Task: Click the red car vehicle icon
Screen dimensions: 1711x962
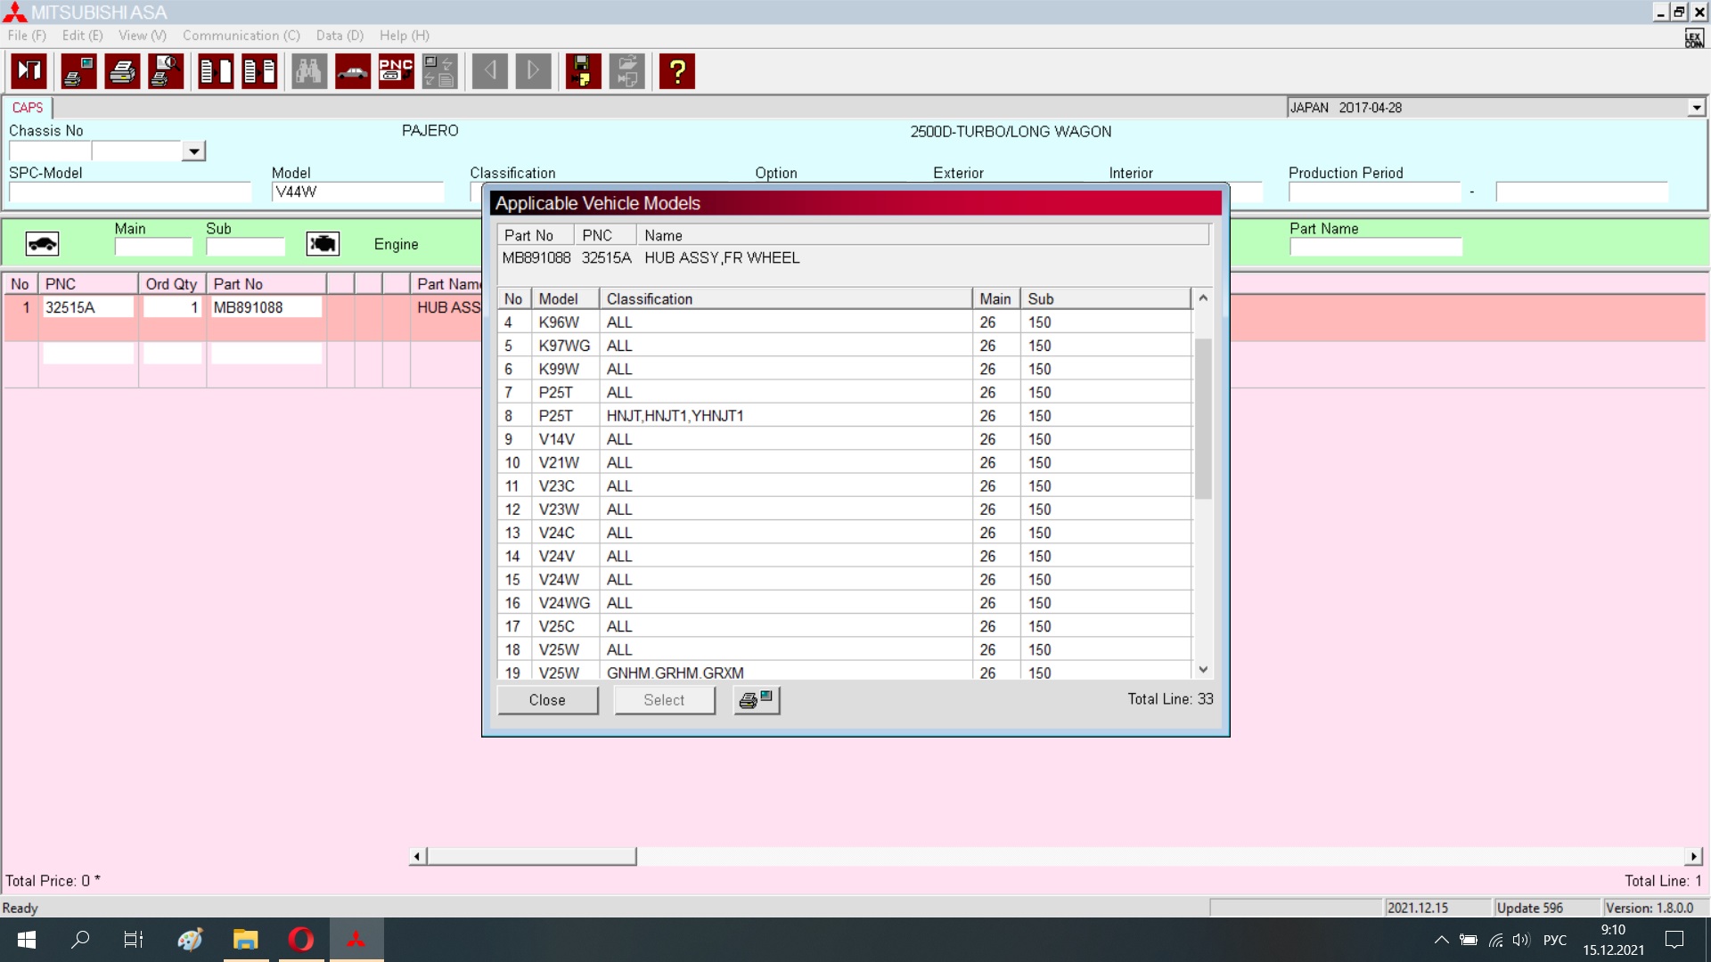Action: click(x=353, y=71)
